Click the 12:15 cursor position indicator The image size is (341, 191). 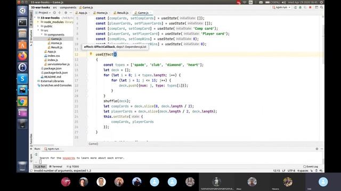(276, 171)
